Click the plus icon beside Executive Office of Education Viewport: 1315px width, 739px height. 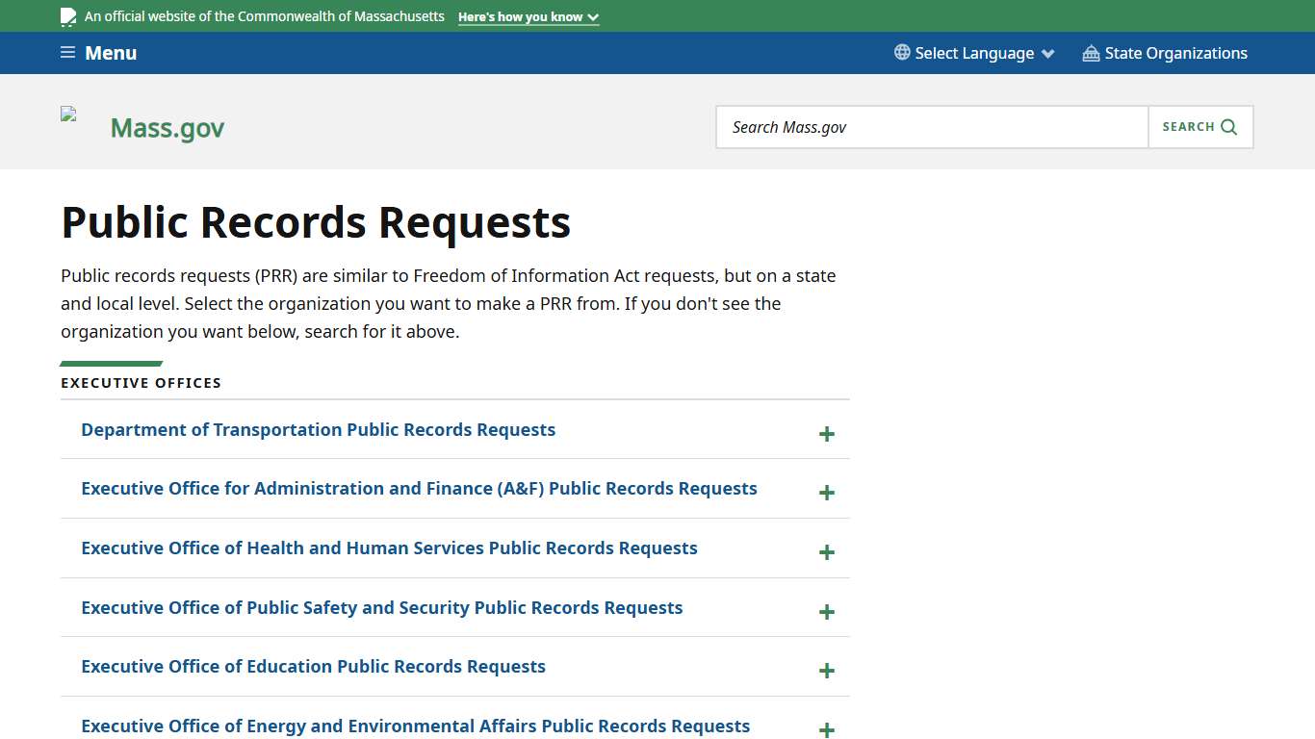point(826,671)
